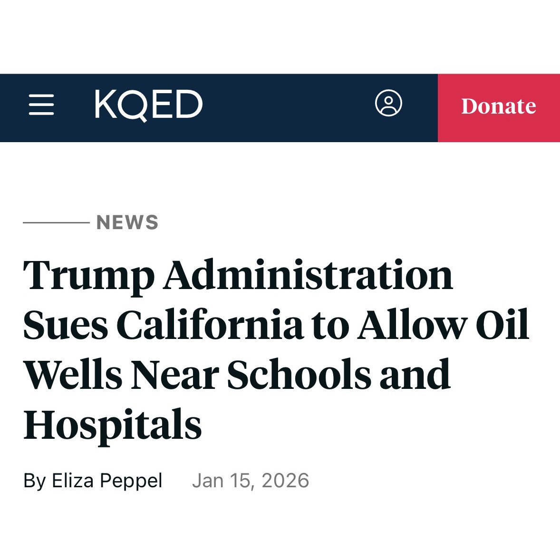The width and height of the screenshot is (560, 560).
Task: Click the KQED wordmark to go home
Action: click(x=147, y=106)
